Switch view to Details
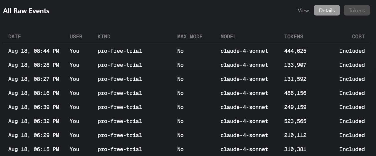The height and width of the screenshot is (156, 376). pos(327,11)
